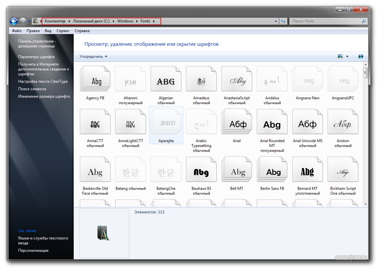Click the Fonts folder icon in address bar
The height and width of the screenshot is (268, 377).
pos(36,21)
